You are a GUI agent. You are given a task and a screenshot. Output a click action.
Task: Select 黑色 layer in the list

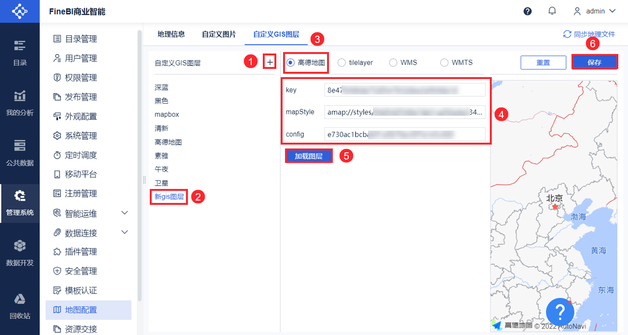coord(161,101)
